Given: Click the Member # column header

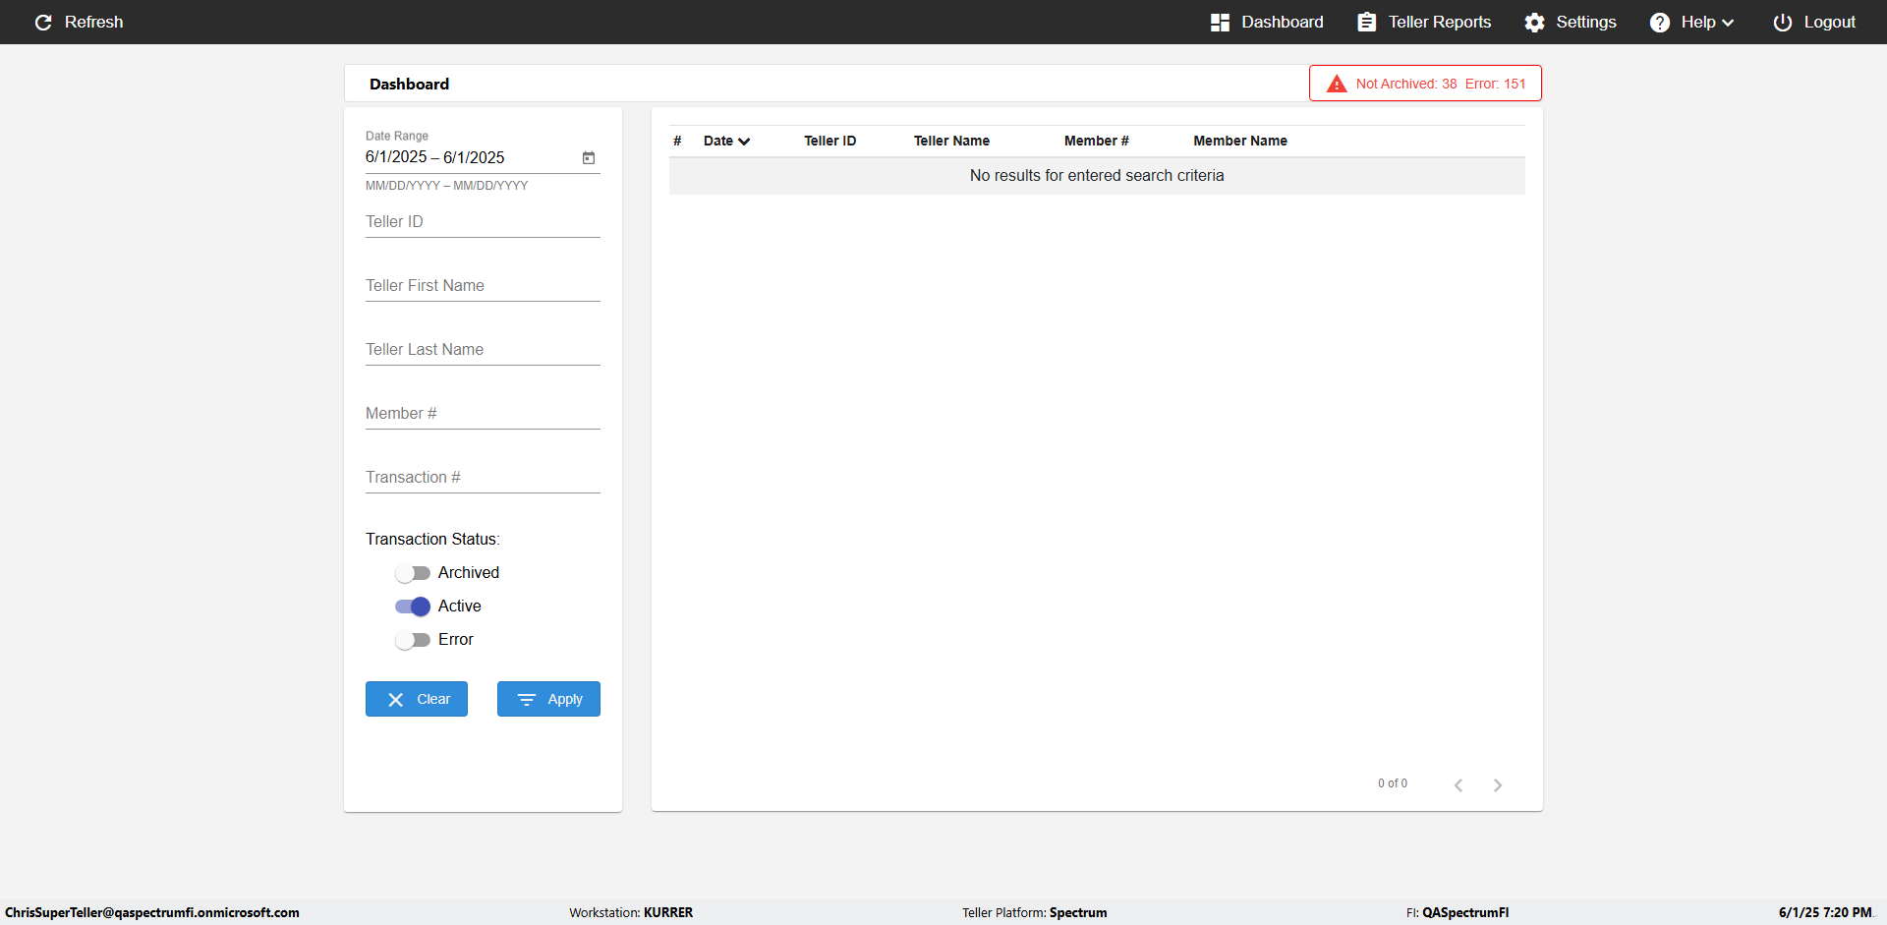Looking at the screenshot, I should (1096, 141).
